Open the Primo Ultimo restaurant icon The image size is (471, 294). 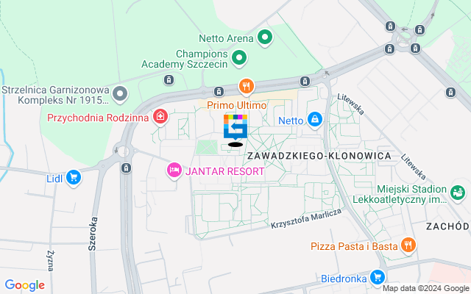pyautogui.click(x=247, y=87)
